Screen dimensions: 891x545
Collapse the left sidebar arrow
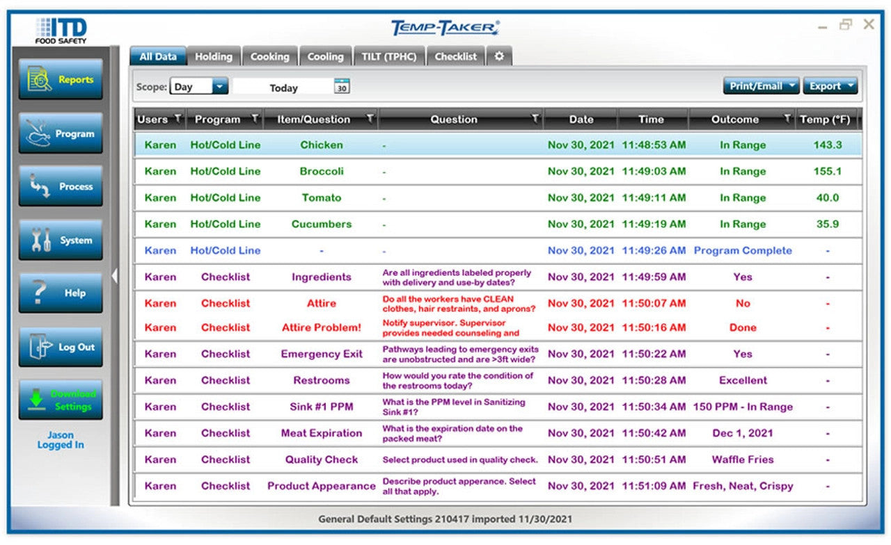coord(115,275)
